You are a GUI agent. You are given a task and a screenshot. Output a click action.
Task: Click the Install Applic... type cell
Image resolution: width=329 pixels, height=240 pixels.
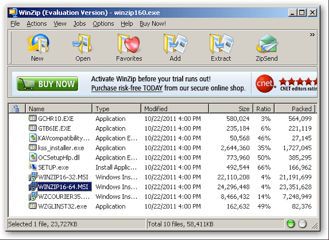[x=116, y=167]
